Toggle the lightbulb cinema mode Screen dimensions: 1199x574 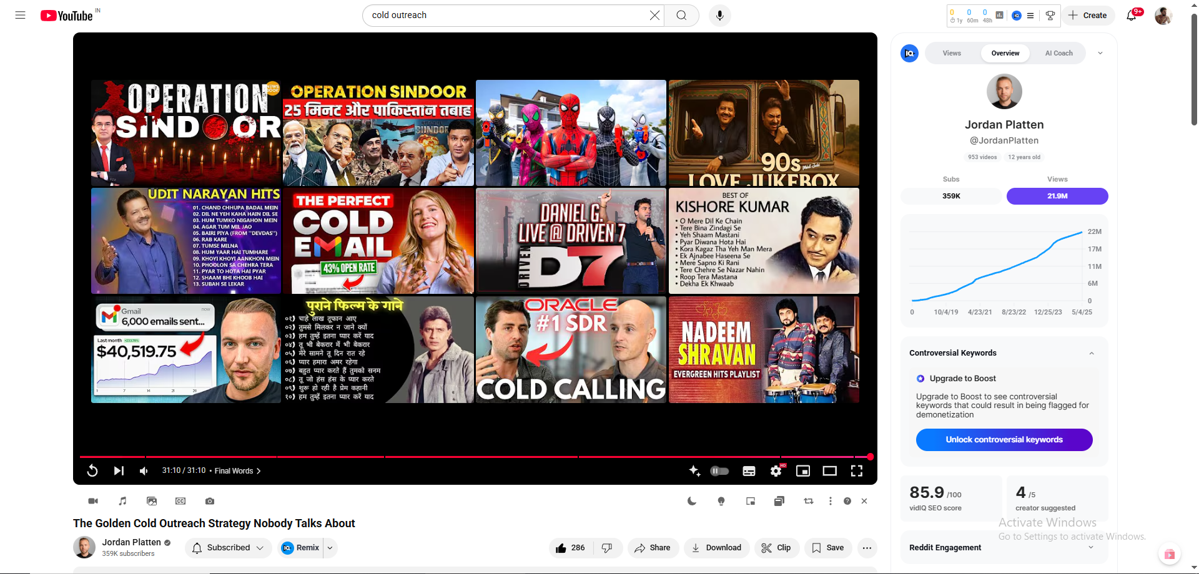pos(721,501)
